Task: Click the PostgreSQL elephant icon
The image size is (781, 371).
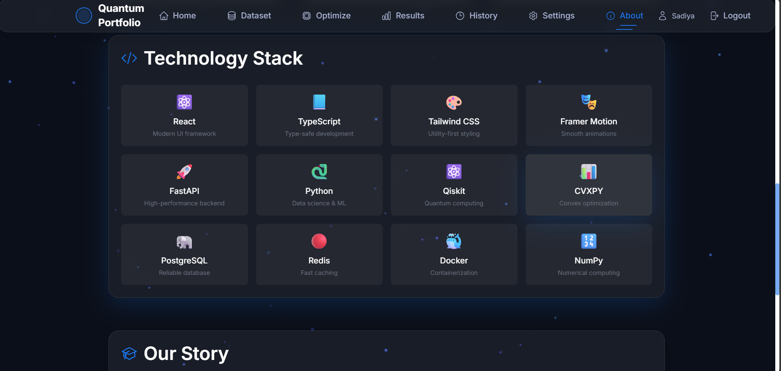Action: [185, 242]
